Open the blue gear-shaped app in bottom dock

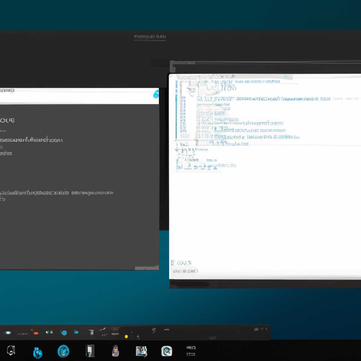(x=37, y=353)
